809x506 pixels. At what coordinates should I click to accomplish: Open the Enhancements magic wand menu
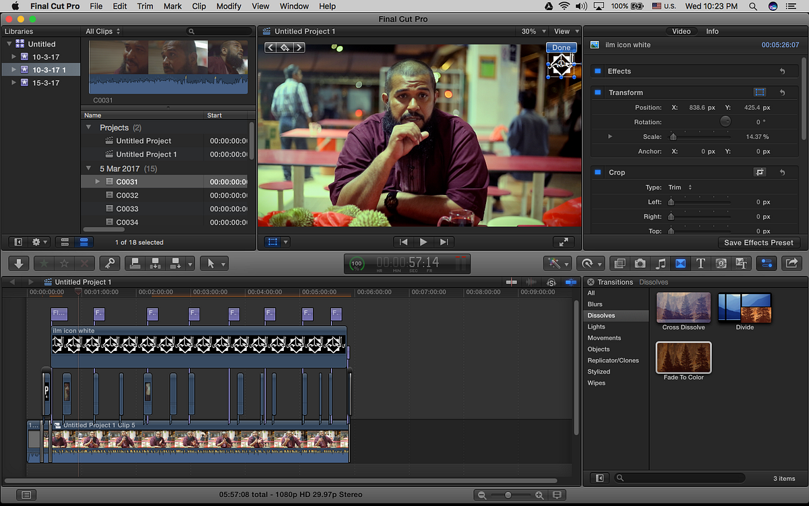pyautogui.click(x=558, y=264)
